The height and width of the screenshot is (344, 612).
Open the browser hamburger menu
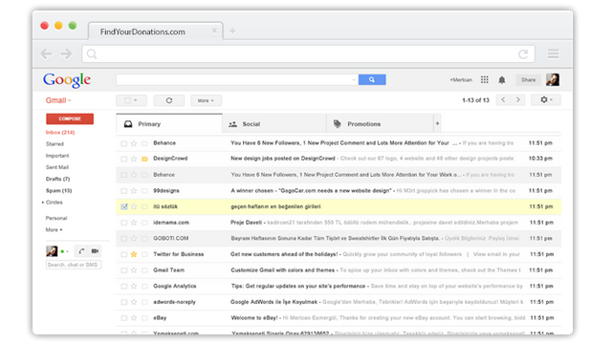(553, 54)
